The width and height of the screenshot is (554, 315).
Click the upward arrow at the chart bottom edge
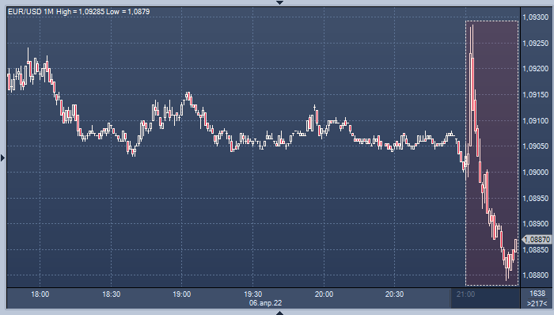tap(280, 313)
